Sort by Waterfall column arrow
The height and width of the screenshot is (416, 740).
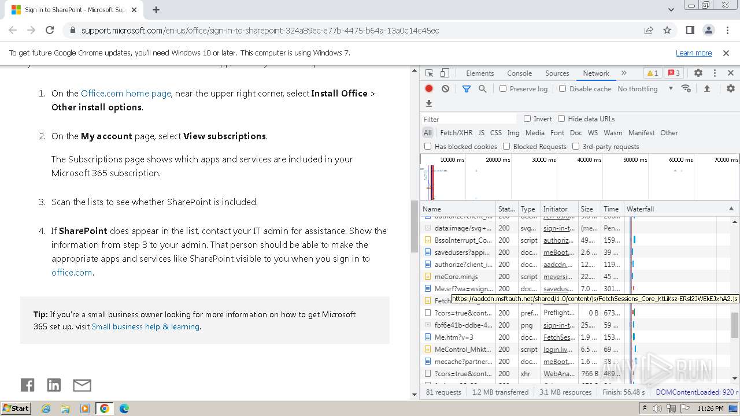[731, 209]
